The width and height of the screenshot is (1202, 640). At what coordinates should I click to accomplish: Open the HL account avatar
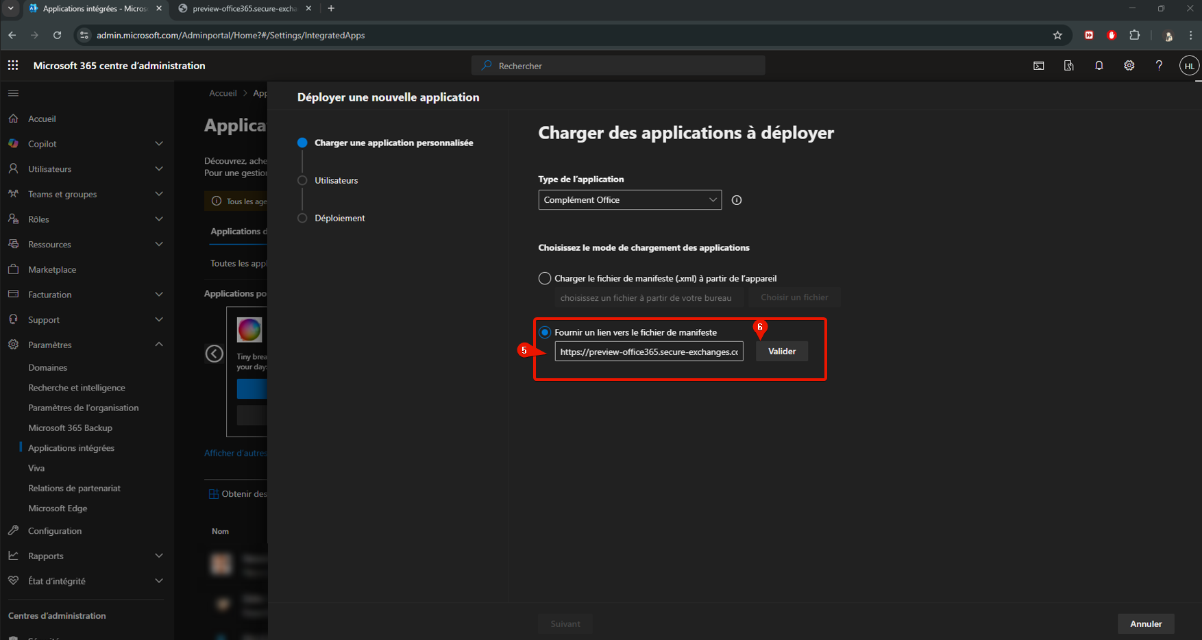coord(1189,66)
